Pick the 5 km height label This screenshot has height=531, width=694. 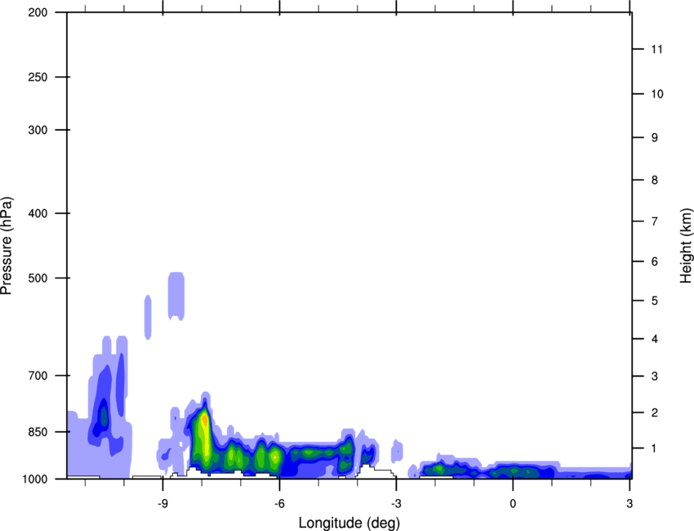click(655, 301)
